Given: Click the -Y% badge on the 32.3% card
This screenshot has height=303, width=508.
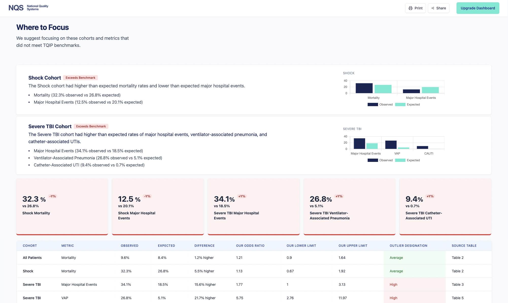Looking at the screenshot, I should point(53,196).
